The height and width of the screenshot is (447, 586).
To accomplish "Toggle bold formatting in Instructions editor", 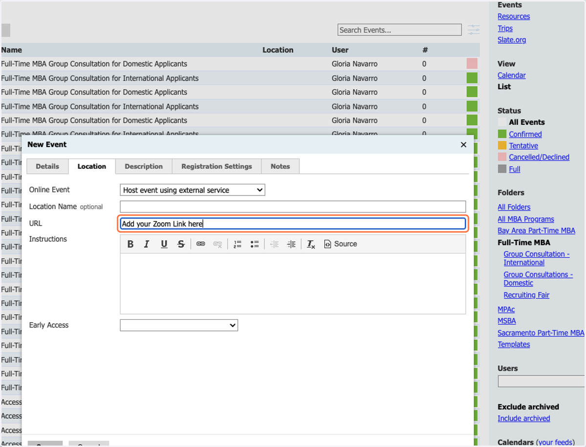I will 130,244.
